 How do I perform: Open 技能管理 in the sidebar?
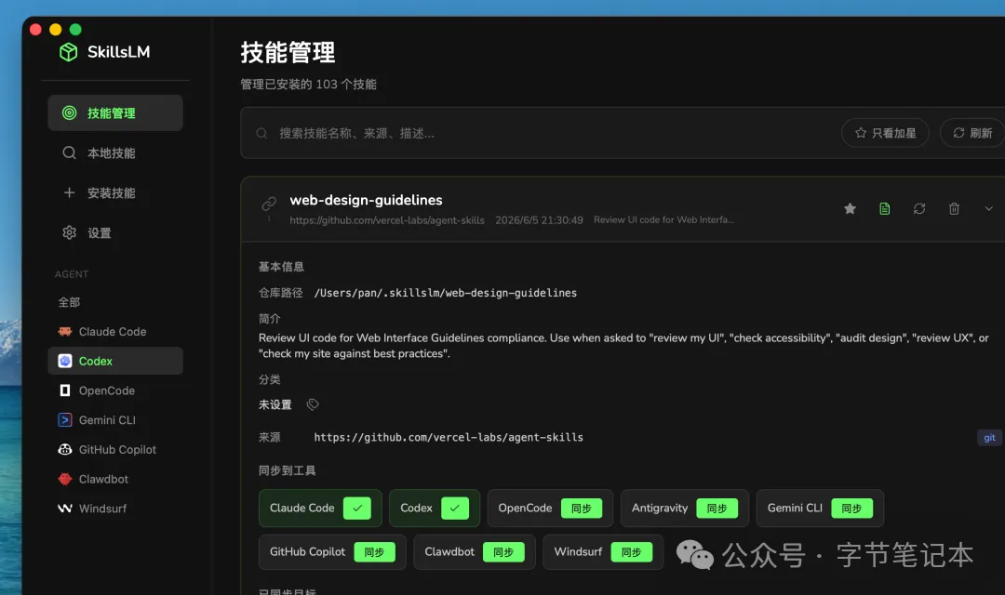115,113
